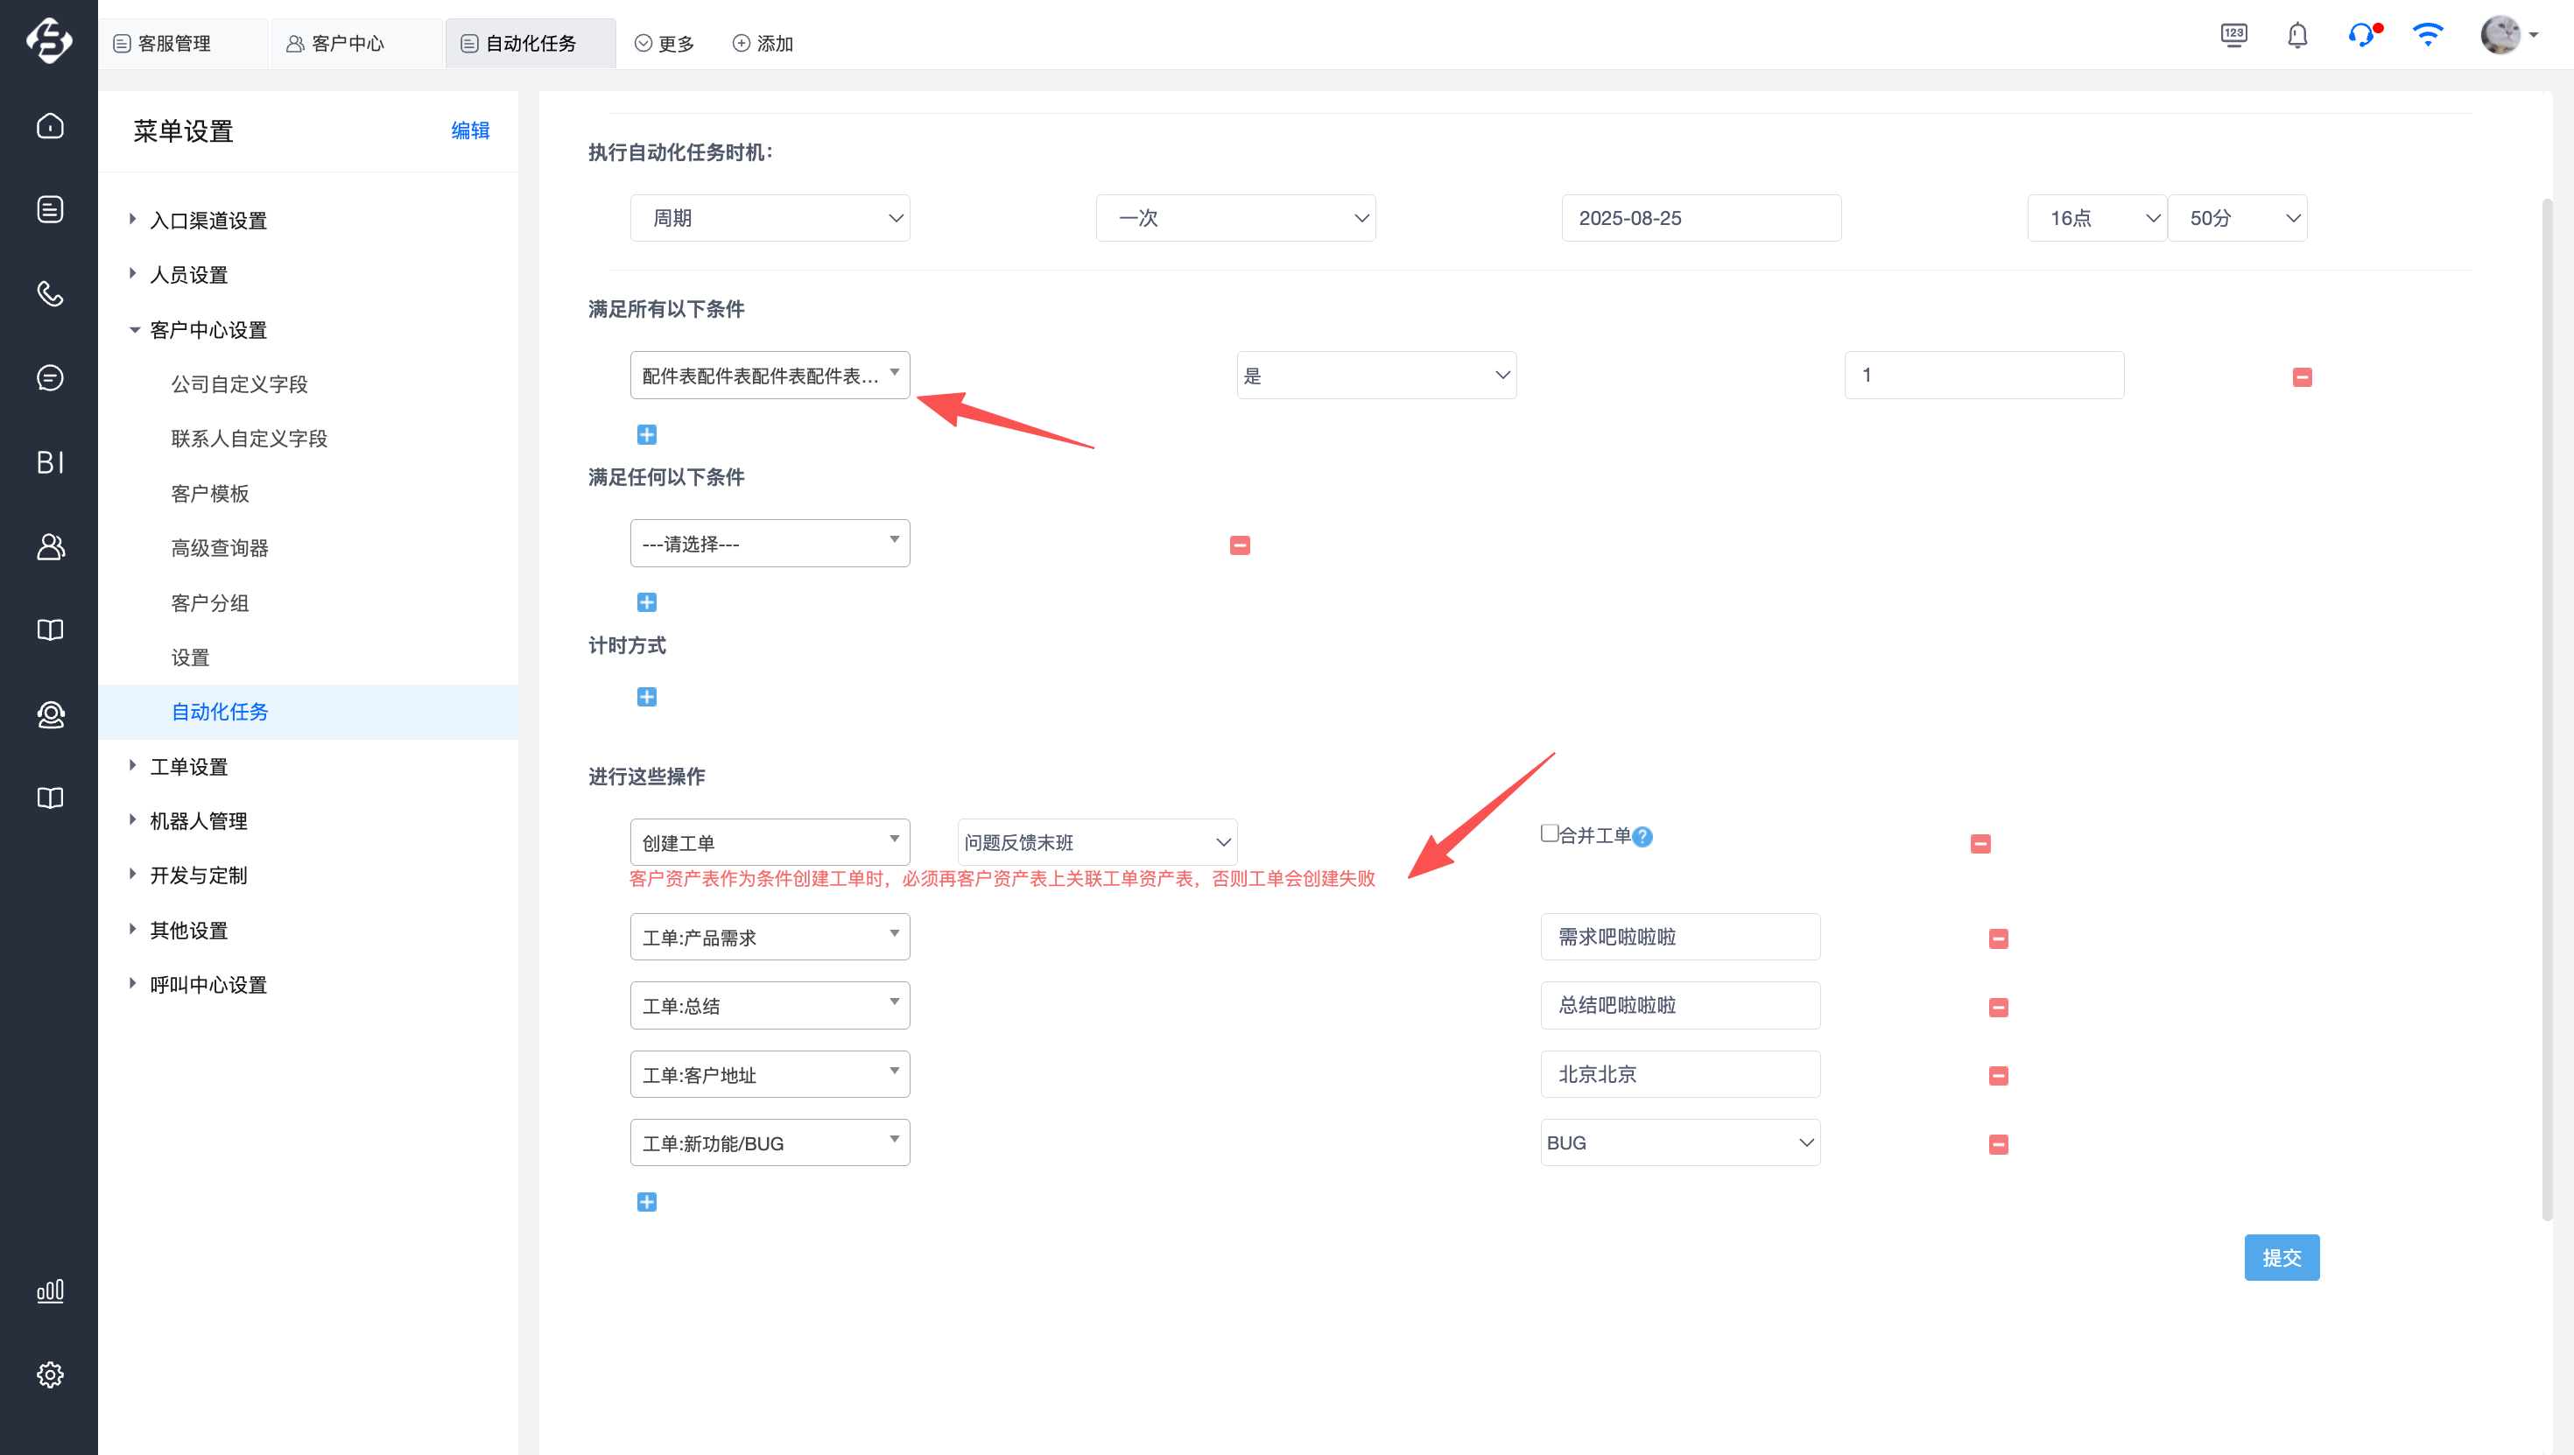Toggle the 合并工单 checkbox
Viewport: 2574px width, 1455px height.
(x=1549, y=833)
